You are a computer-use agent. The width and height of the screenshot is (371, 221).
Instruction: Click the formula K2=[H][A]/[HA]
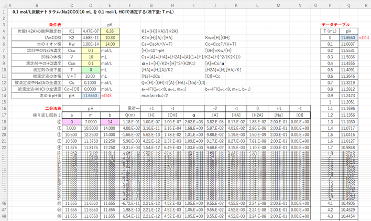click(157, 38)
